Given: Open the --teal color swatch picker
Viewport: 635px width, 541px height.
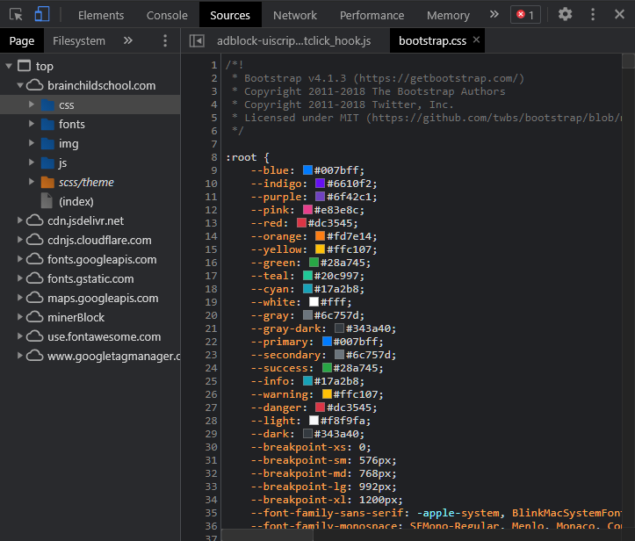Looking at the screenshot, I should click(307, 276).
